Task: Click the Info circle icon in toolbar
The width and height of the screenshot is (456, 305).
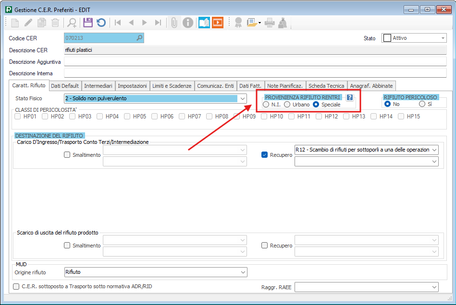Action: pyautogui.click(x=188, y=23)
